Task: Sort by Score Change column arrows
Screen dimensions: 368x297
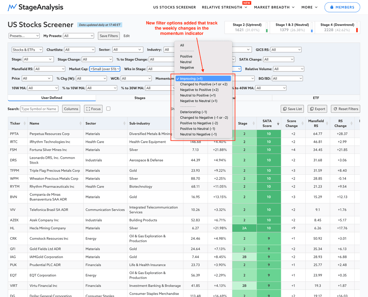Action: [302, 123]
